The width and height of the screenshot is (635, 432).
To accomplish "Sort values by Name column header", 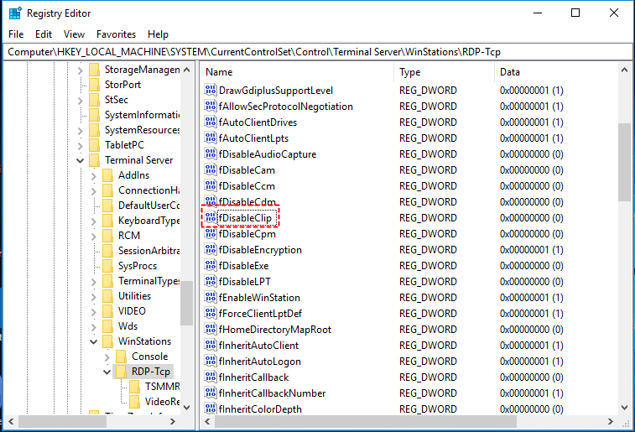I will pos(296,72).
